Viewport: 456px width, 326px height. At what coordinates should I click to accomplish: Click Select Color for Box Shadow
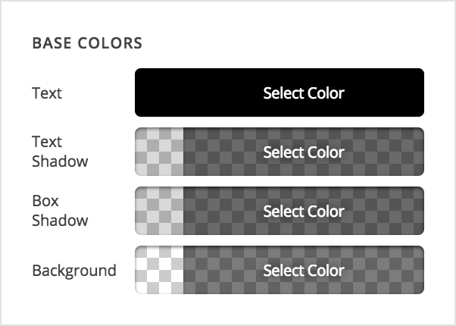(303, 211)
